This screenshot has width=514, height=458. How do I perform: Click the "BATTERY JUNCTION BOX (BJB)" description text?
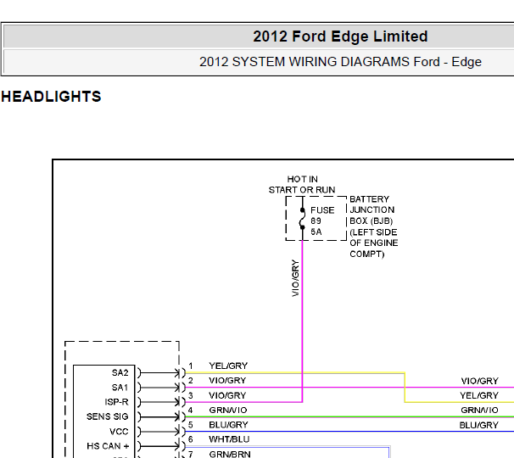[x=374, y=226]
